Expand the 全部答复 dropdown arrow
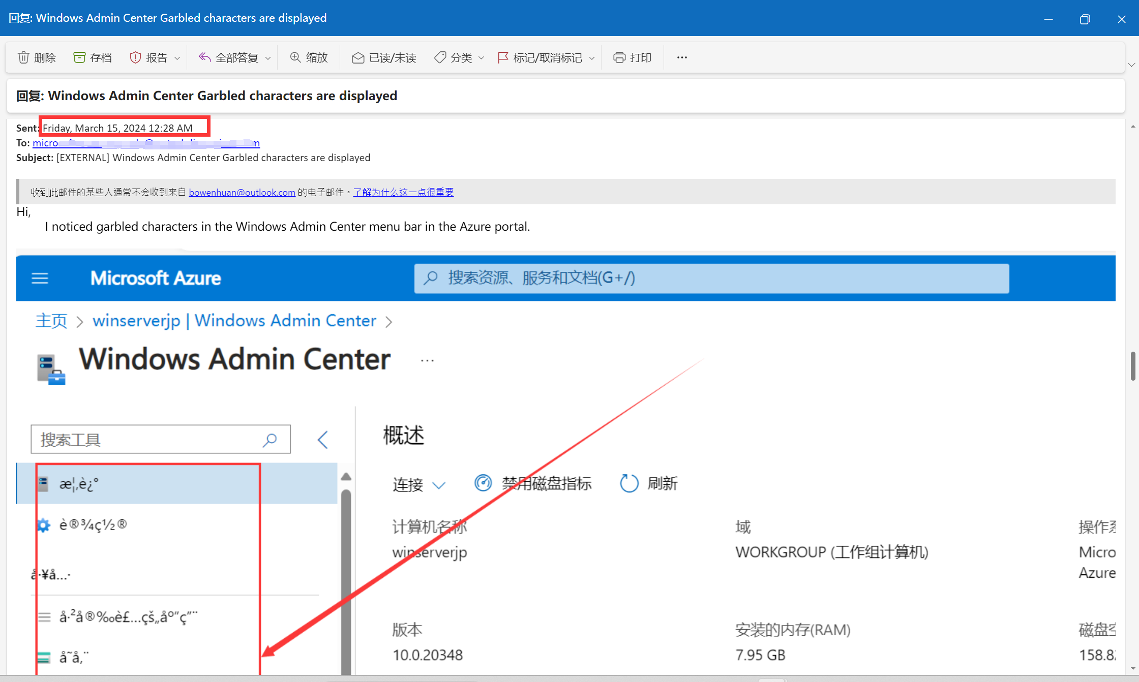The width and height of the screenshot is (1139, 682). point(268,58)
